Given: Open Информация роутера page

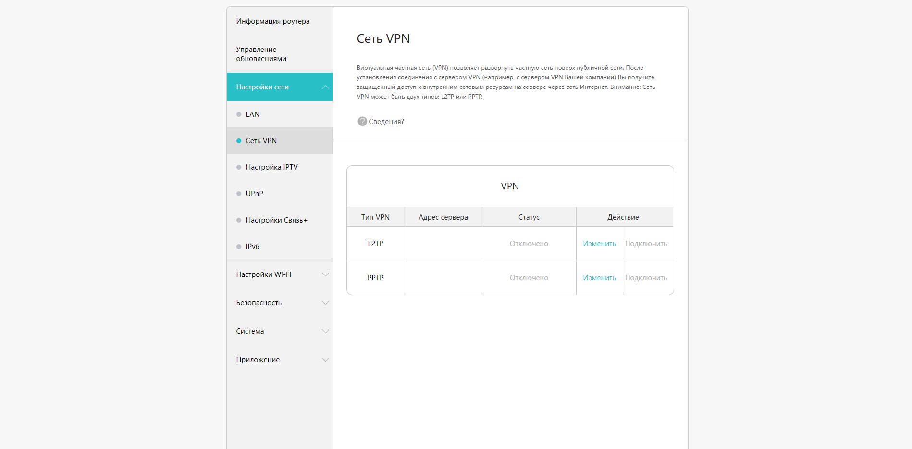Looking at the screenshot, I should coord(273,21).
